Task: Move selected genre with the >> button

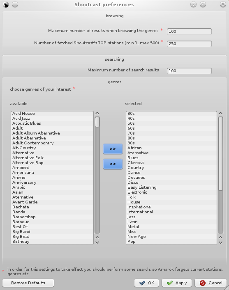Action: tap(113, 149)
